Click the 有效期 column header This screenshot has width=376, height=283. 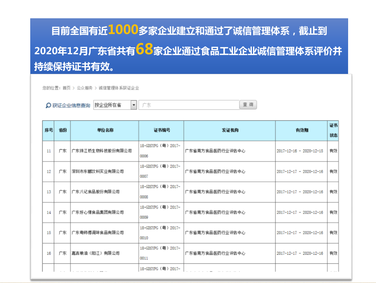(301, 130)
